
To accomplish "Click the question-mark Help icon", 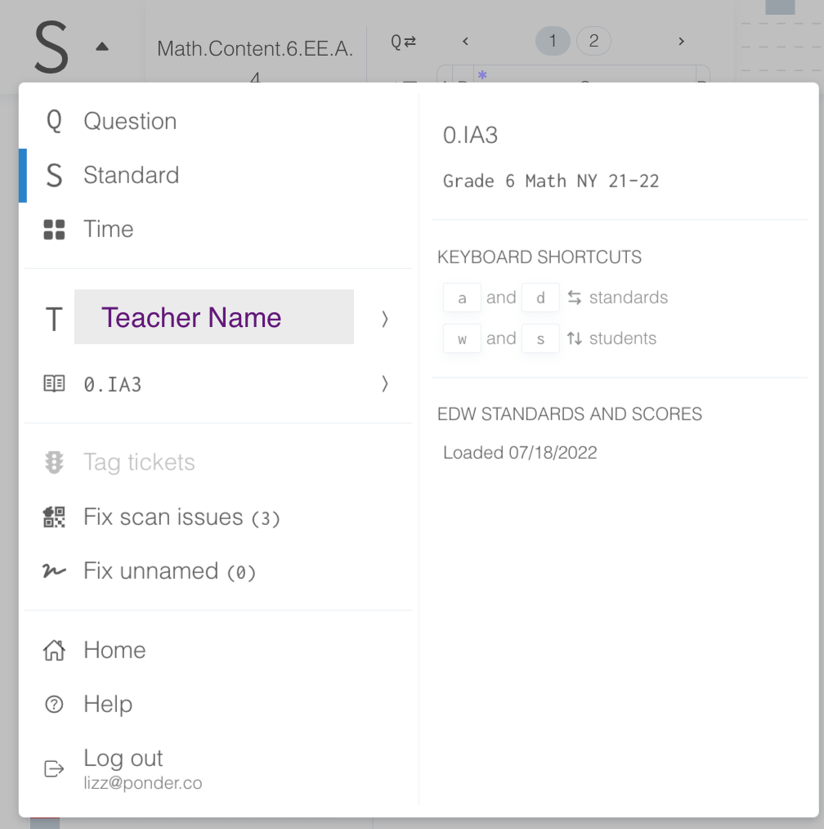I will (54, 704).
